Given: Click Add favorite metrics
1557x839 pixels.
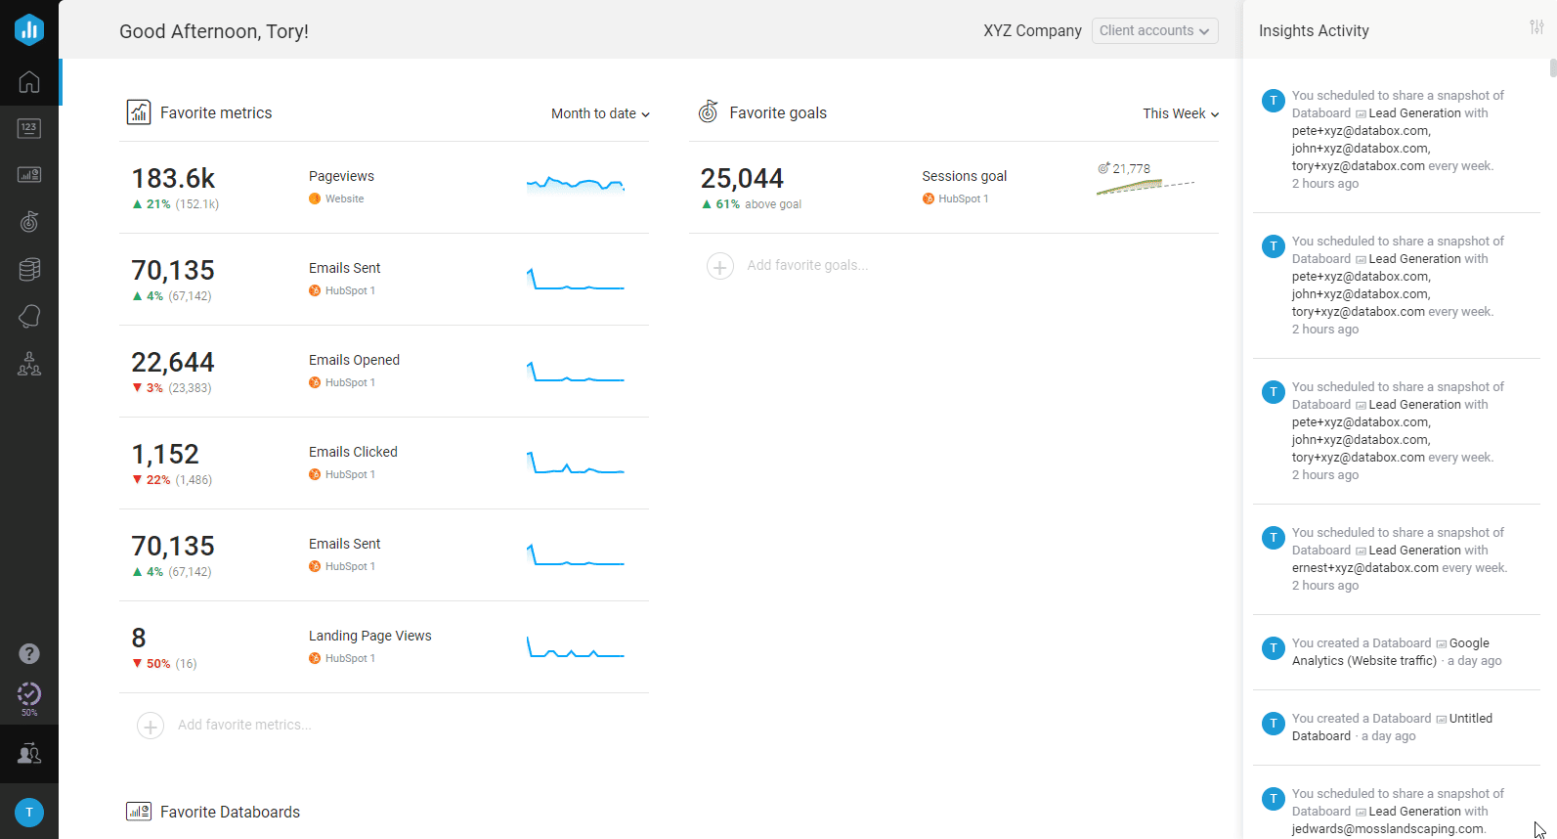Looking at the screenshot, I should tap(243, 726).
